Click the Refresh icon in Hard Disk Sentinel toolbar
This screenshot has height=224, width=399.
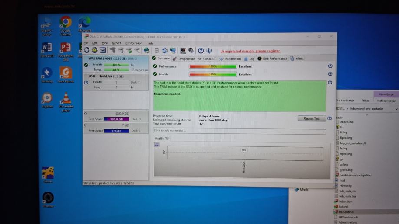(86, 50)
